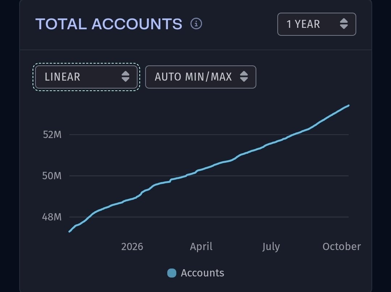391x292 pixels.
Task: Click the info icon beside Total Accounts
Action: [196, 24]
